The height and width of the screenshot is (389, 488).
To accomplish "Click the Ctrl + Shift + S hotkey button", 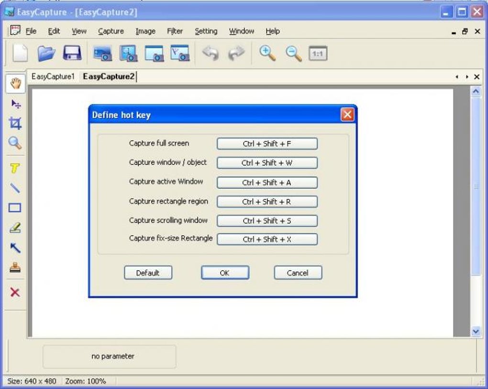I will tap(267, 221).
